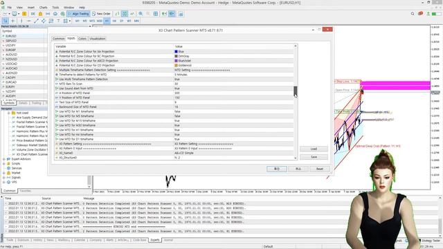The image size is (443, 249).
Task: Click the tile windows grid icon
Action: coord(156,14)
